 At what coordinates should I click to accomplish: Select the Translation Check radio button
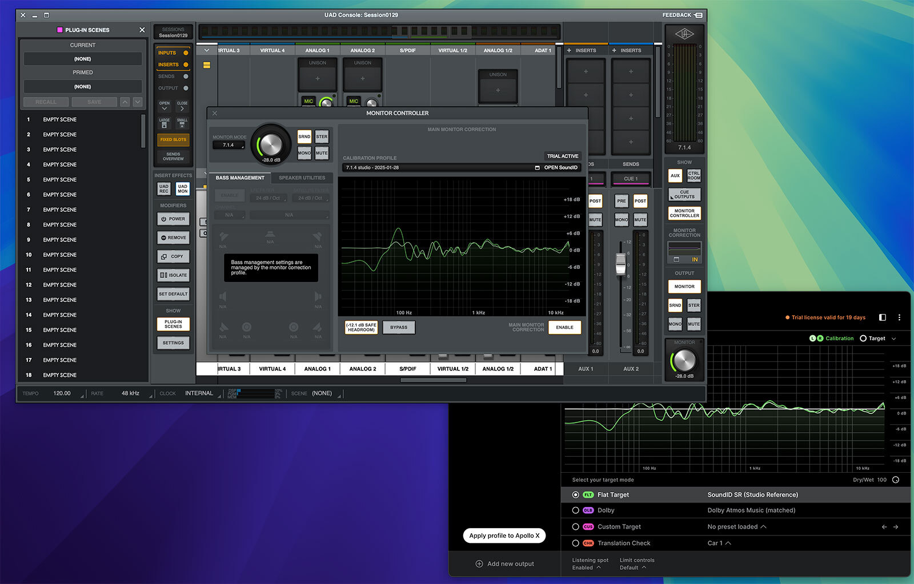pos(575,543)
